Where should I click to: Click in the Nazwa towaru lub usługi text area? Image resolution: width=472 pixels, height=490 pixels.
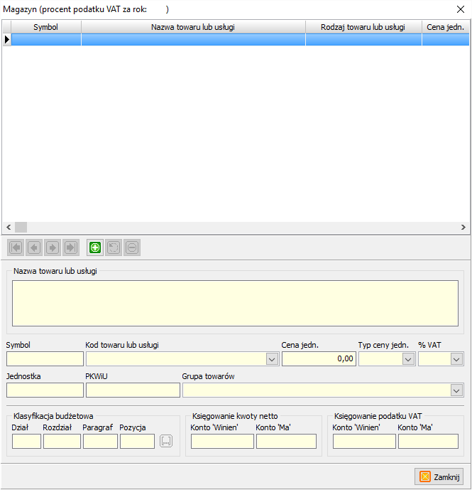235,303
